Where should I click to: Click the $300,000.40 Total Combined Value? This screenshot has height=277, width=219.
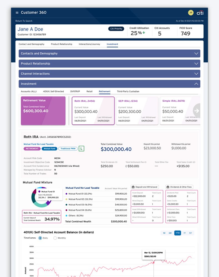coord(116,149)
